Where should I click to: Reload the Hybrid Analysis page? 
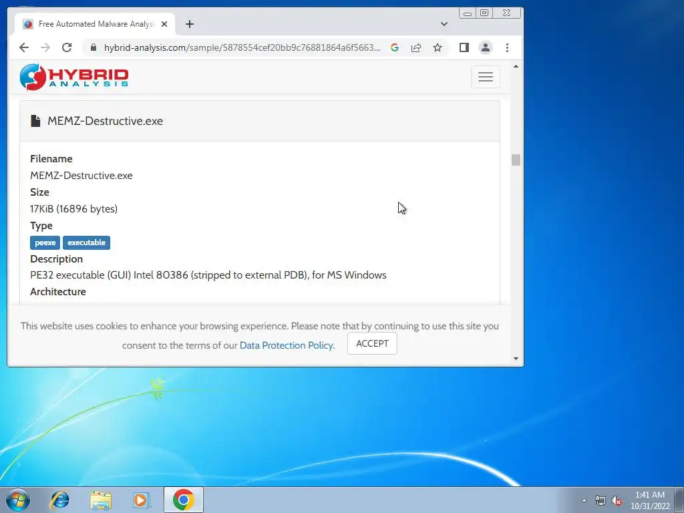67,47
